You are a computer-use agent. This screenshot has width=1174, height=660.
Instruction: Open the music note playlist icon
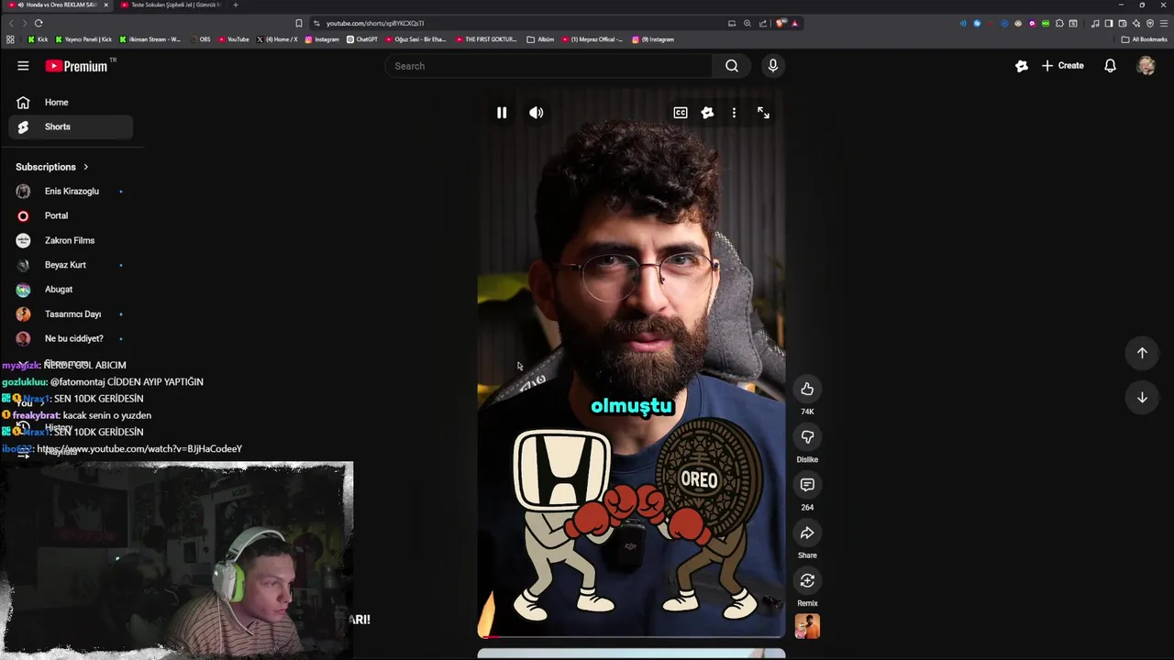point(1095,23)
